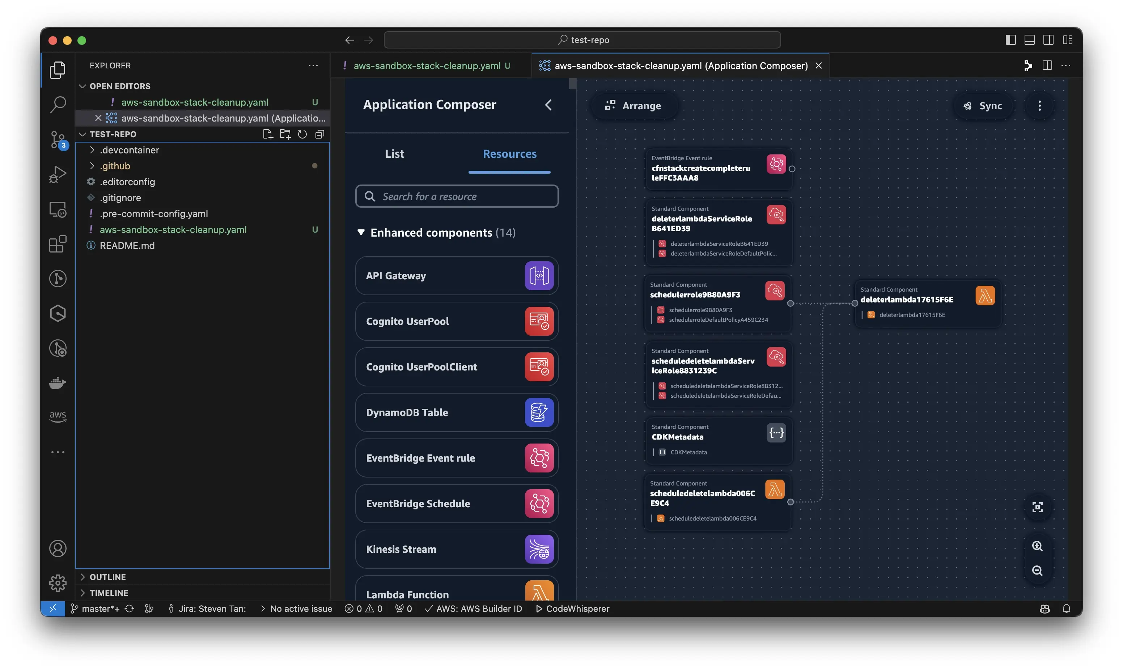
Task: Click No active issue in status bar
Action: point(296,608)
